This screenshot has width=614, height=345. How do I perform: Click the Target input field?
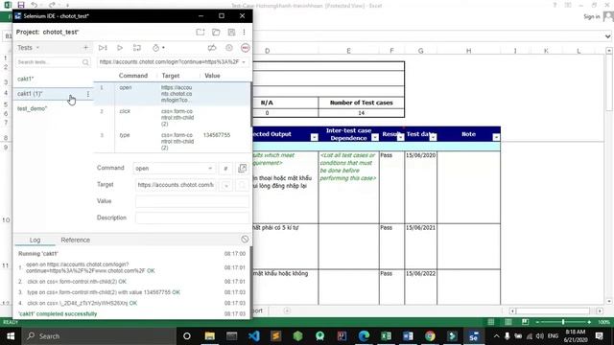[x=176, y=185]
